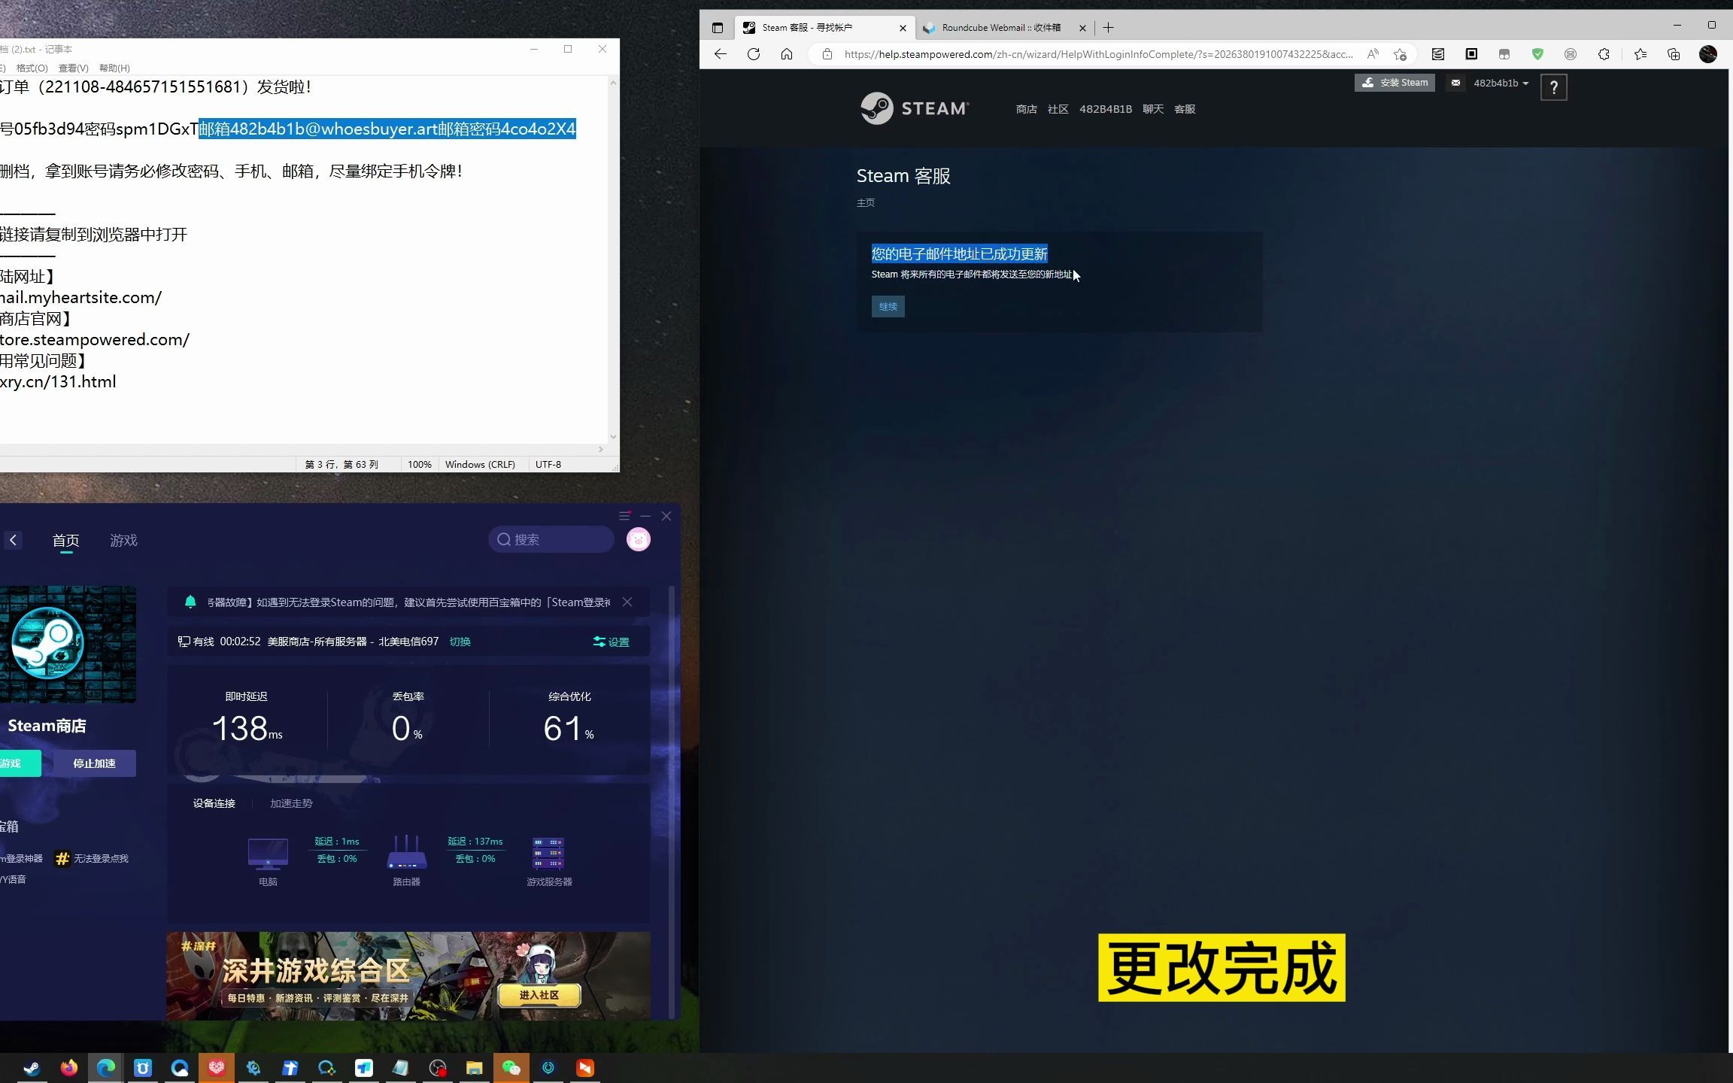This screenshot has height=1083, width=1733.
Task: Click the 安装 Steam button
Action: [x=1395, y=83]
